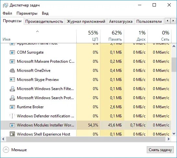Click the Windows Search Filter Host icon
This screenshot has height=158, width=177.
(12, 89)
